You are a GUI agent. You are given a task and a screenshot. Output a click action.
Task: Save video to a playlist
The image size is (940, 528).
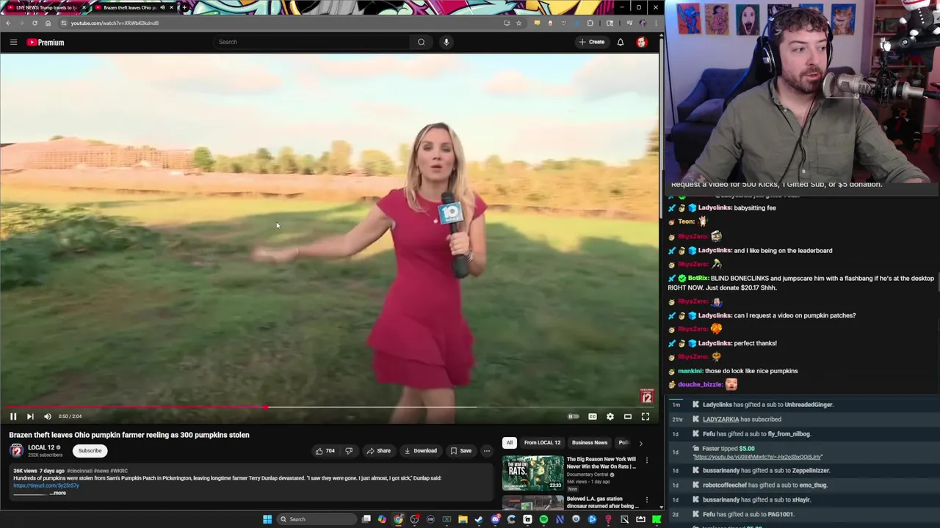pyautogui.click(x=461, y=451)
